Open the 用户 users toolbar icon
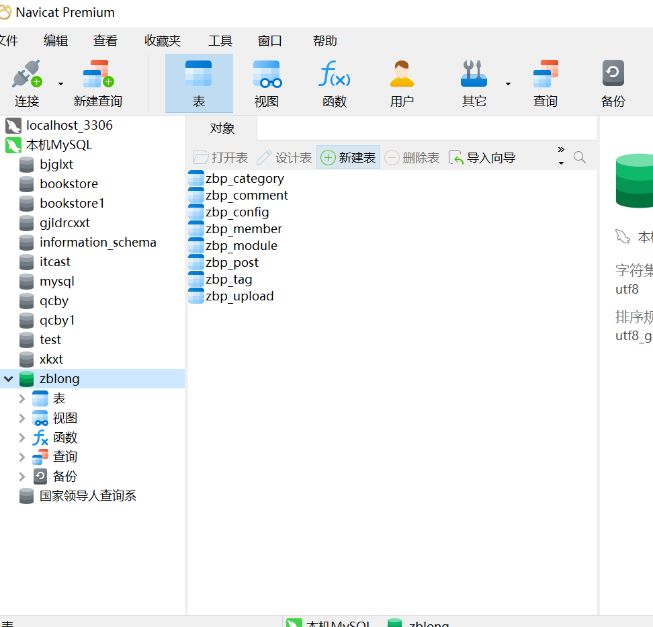Image resolution: width=653 pixels, height=627 pixels. 402,74
